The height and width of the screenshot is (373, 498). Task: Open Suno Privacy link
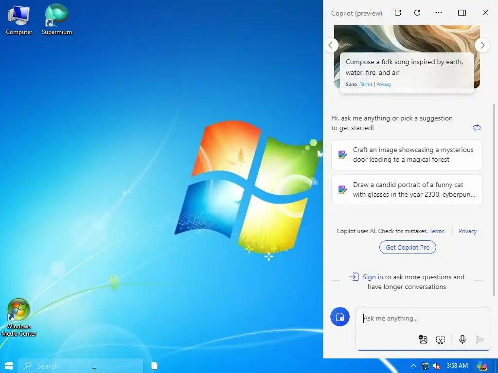384,85
